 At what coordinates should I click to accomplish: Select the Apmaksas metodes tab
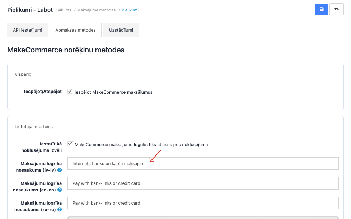point(75,30)
